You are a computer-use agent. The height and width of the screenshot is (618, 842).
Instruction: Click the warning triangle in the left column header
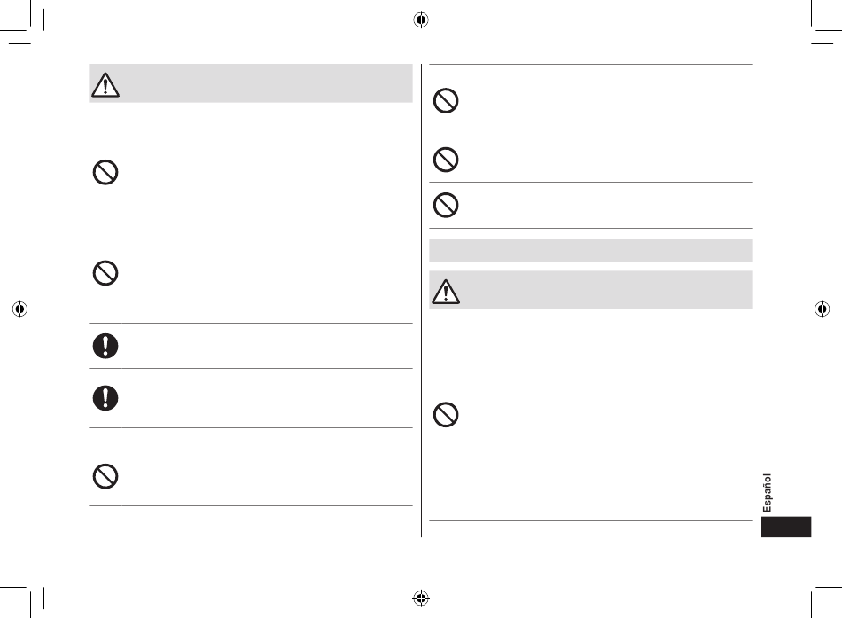(105, 85)
